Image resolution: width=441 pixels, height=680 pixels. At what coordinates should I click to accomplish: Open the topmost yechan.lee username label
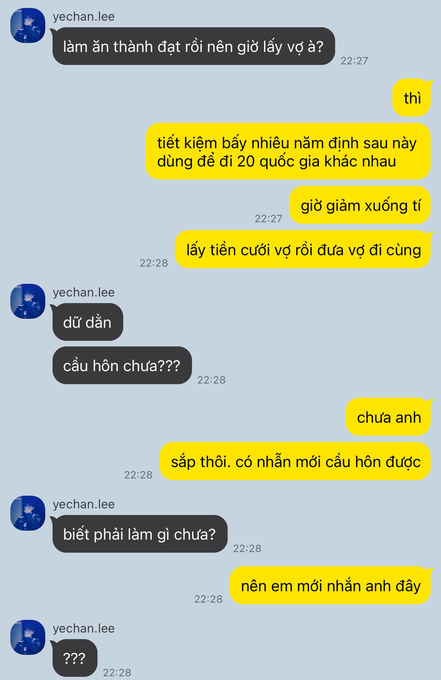coord(84,17)
